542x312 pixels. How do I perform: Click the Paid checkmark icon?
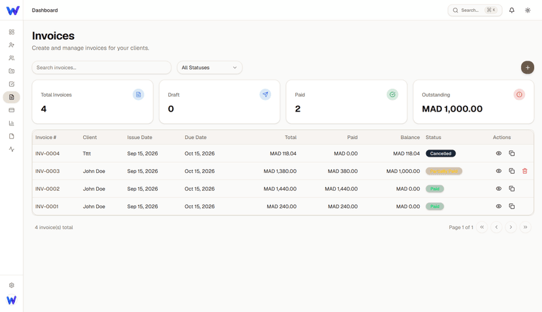pos(392,95)
